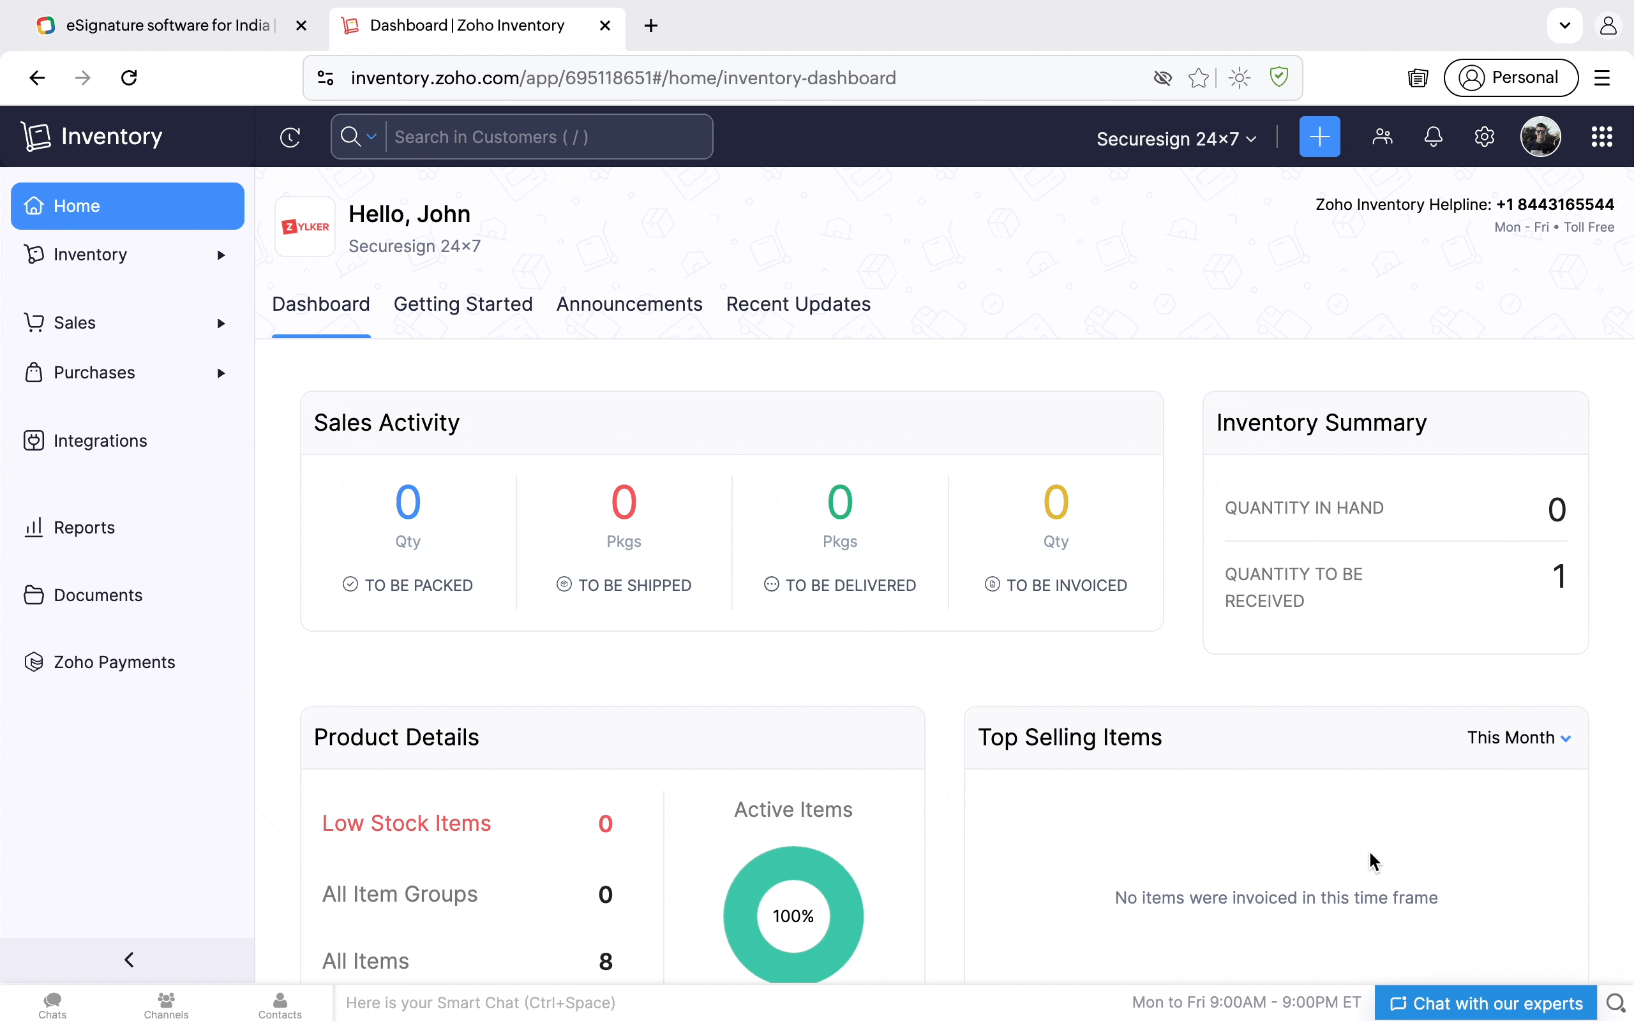Viewport: 1634px width, 1021px height.
Task: Open Chats in the bottom bar
Action: coord(52,1004)
